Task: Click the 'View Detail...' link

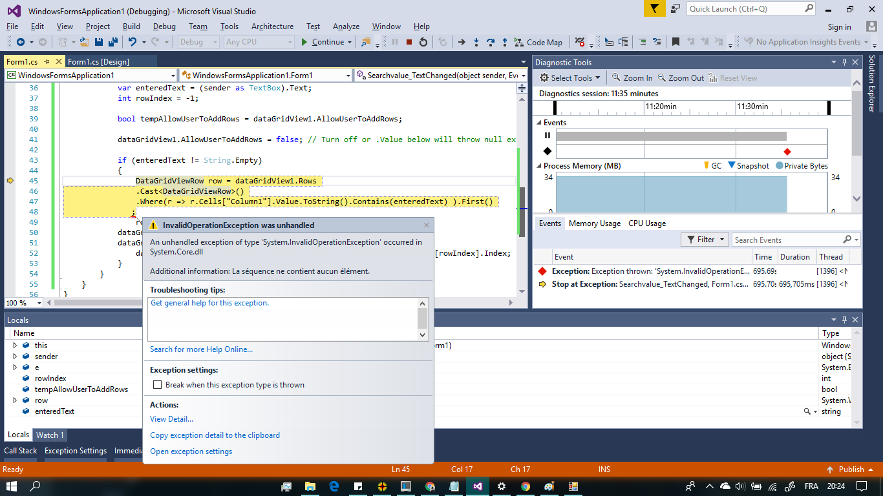Action: (171, 419)
